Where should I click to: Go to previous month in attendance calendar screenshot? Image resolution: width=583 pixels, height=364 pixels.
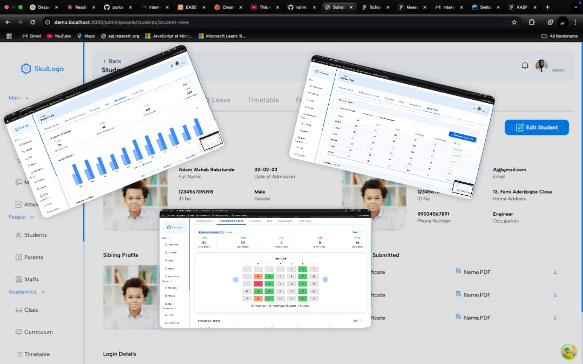click(235, 279)
